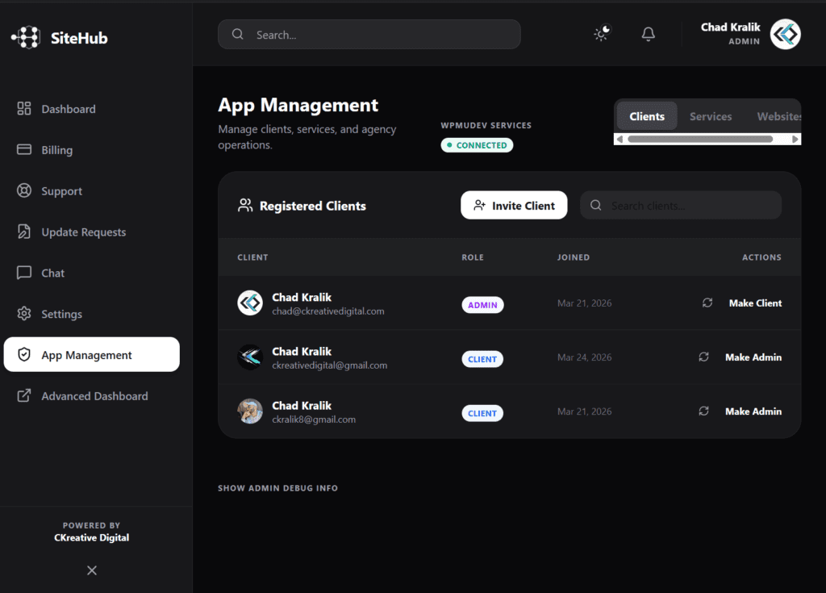Open the Support lifebuoy item
This screenshot has height=593, width=826.
tap(61, 191)
